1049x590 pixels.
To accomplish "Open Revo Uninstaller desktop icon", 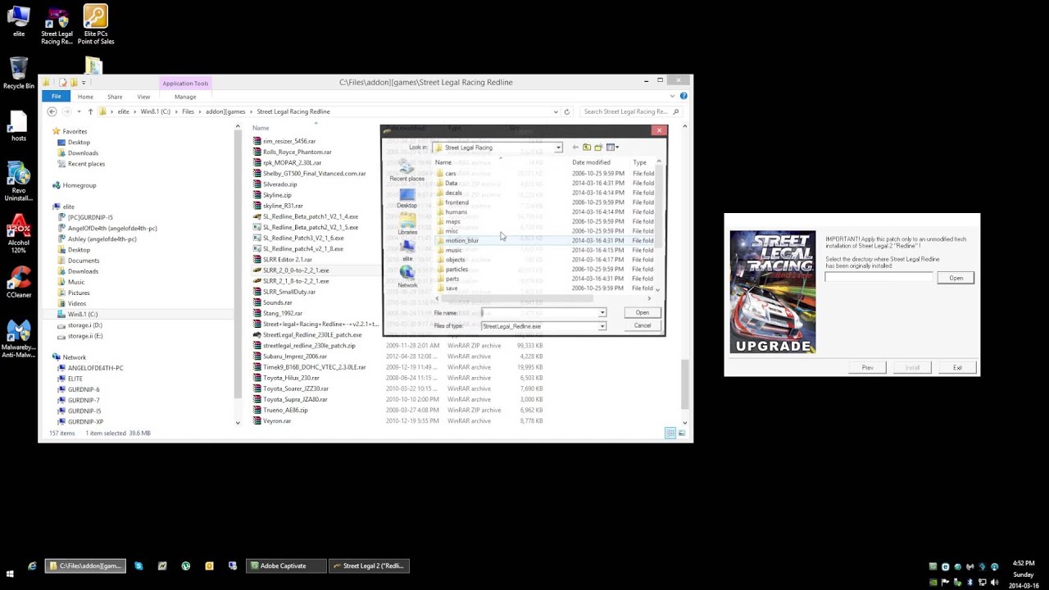I will pyautogui.click(x=19, y=183).
